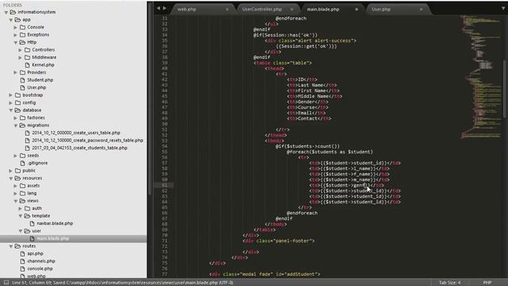The image size is (508, 286).
Task: Expand the Console folder
Action: [x=16, y=27]
